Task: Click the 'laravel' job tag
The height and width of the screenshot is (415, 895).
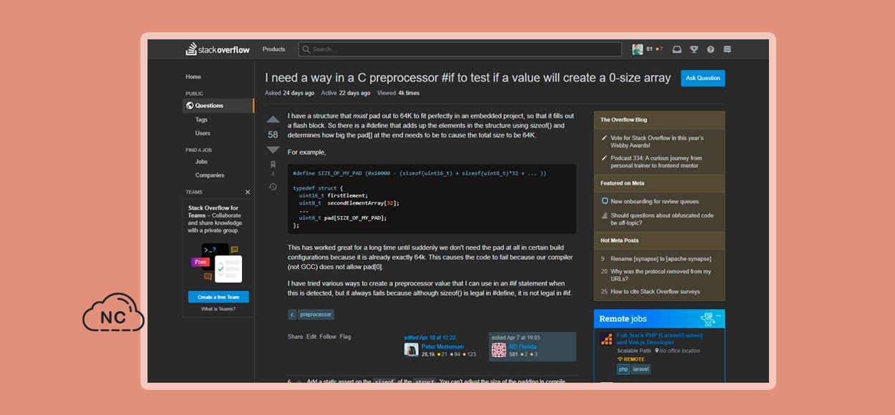Action: 641,369
